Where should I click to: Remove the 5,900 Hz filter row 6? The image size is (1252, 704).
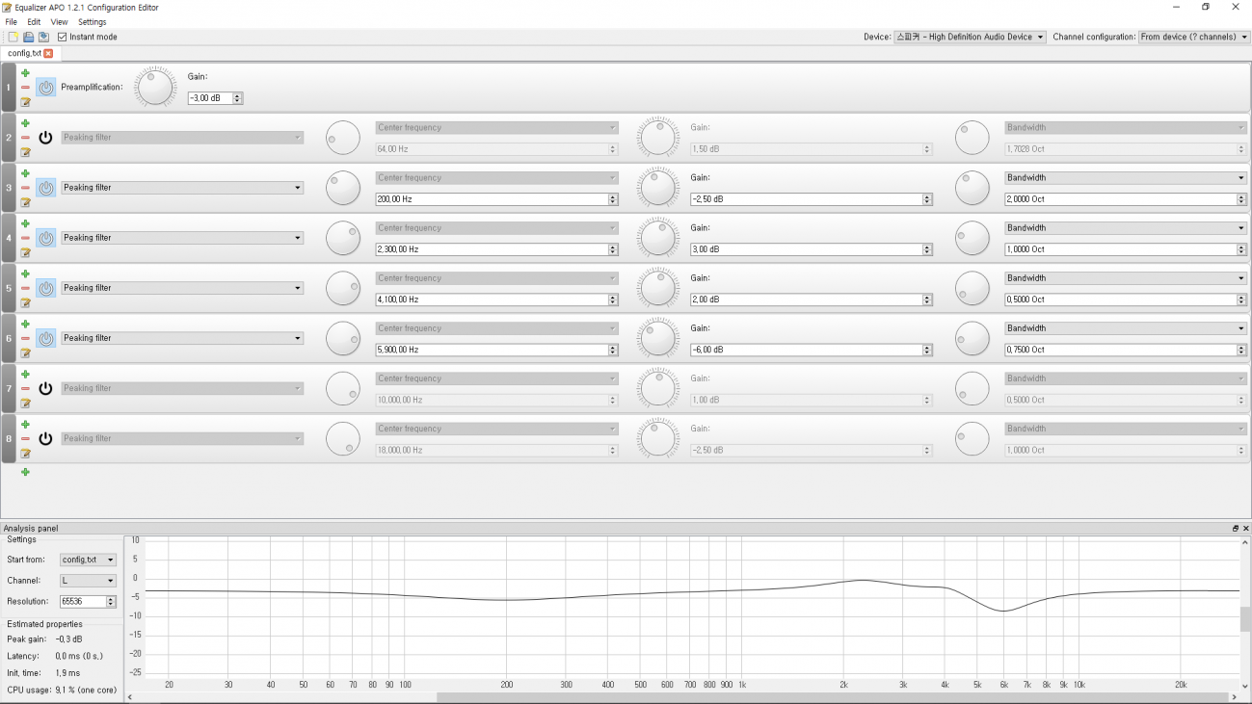point(25,337)
